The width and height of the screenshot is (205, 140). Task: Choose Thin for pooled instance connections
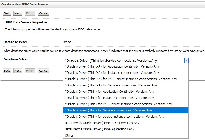pyautogui.click(x=114, y=117)
